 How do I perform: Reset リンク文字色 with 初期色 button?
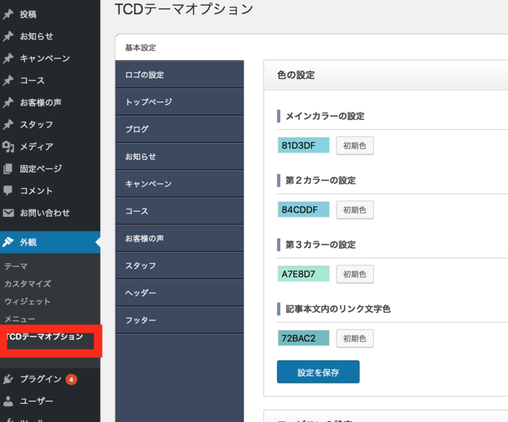coord(355,338)
